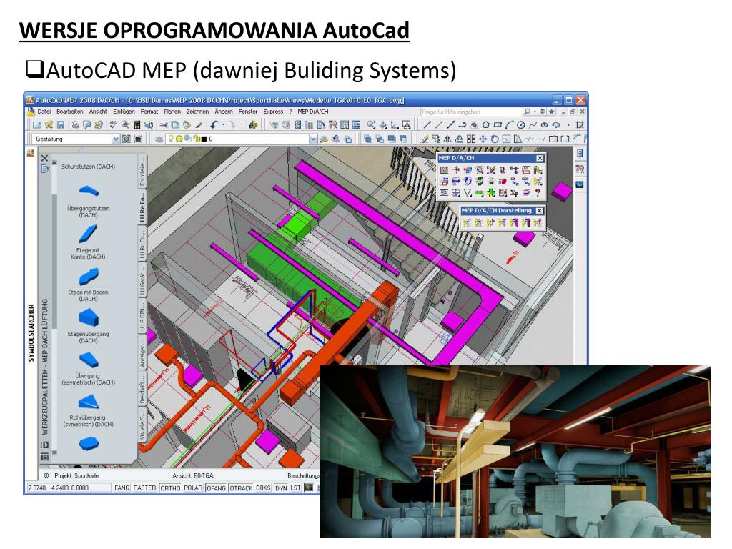Select the Rotate tool
Image resolution: width=732 pixels, height=549 pixels.
pyautogui.click(x=495, y=139)
